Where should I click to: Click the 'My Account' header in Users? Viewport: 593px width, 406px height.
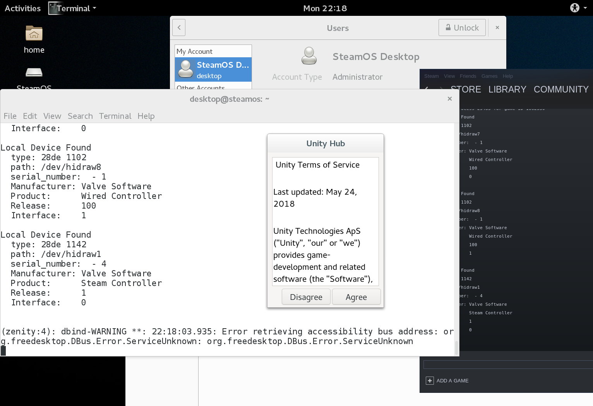click(x=194, y=51)
